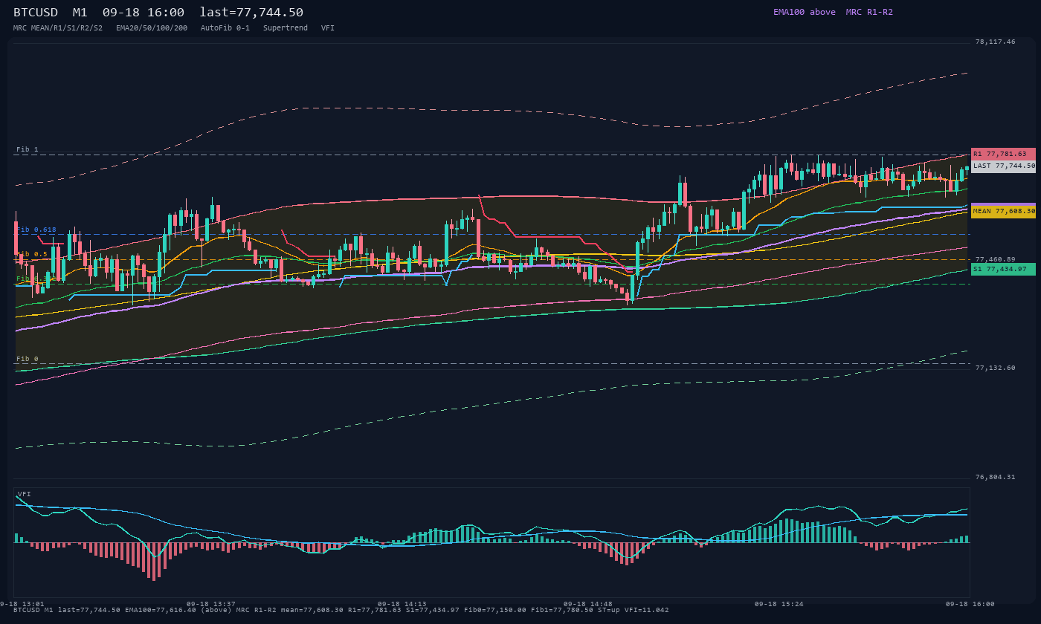Click the 09-18 15:24 time axis label

click(x=779, y=604)
